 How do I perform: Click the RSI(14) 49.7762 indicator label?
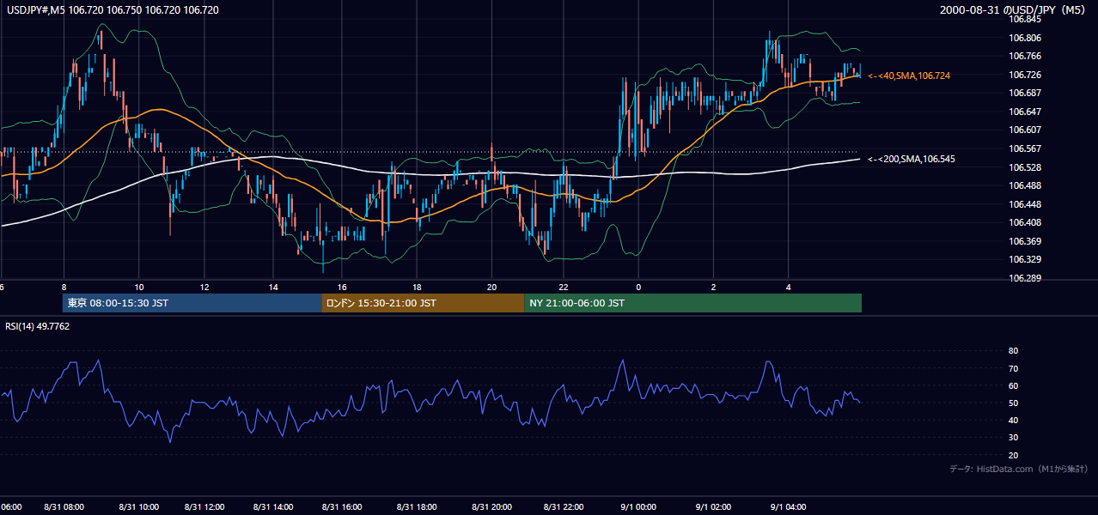click(x=38, y=326)
